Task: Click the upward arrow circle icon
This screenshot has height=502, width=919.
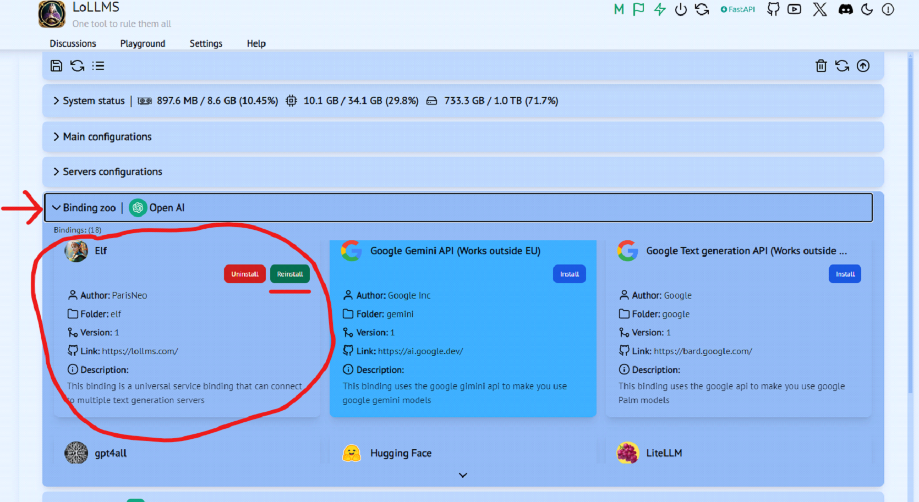Action: tap(863, 66)
